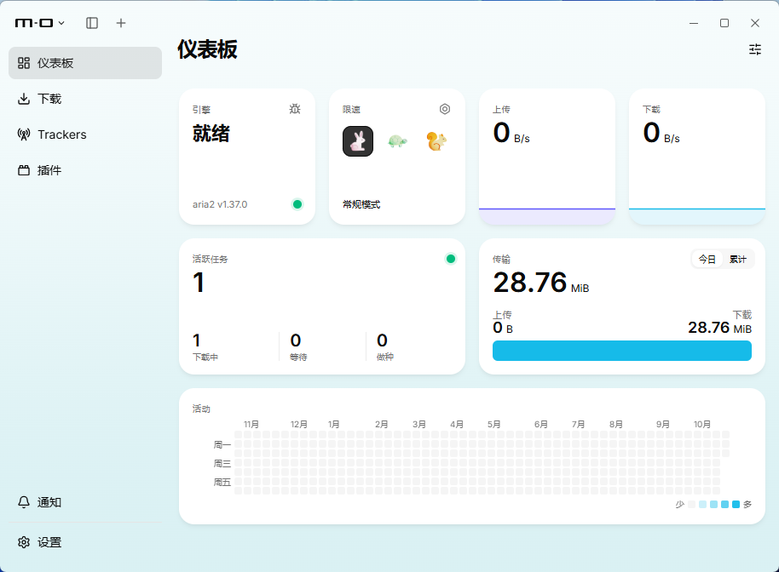Click the blue download transfer bar
The width and height of the screenshot is (779, 572).
(x=621, y=351)
